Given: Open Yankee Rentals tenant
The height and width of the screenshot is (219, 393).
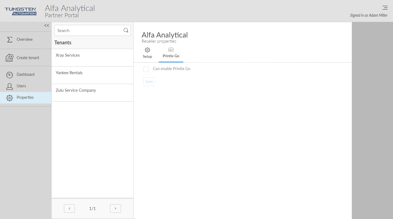Looking at the screenshot, I should click(x=69, y=73).
